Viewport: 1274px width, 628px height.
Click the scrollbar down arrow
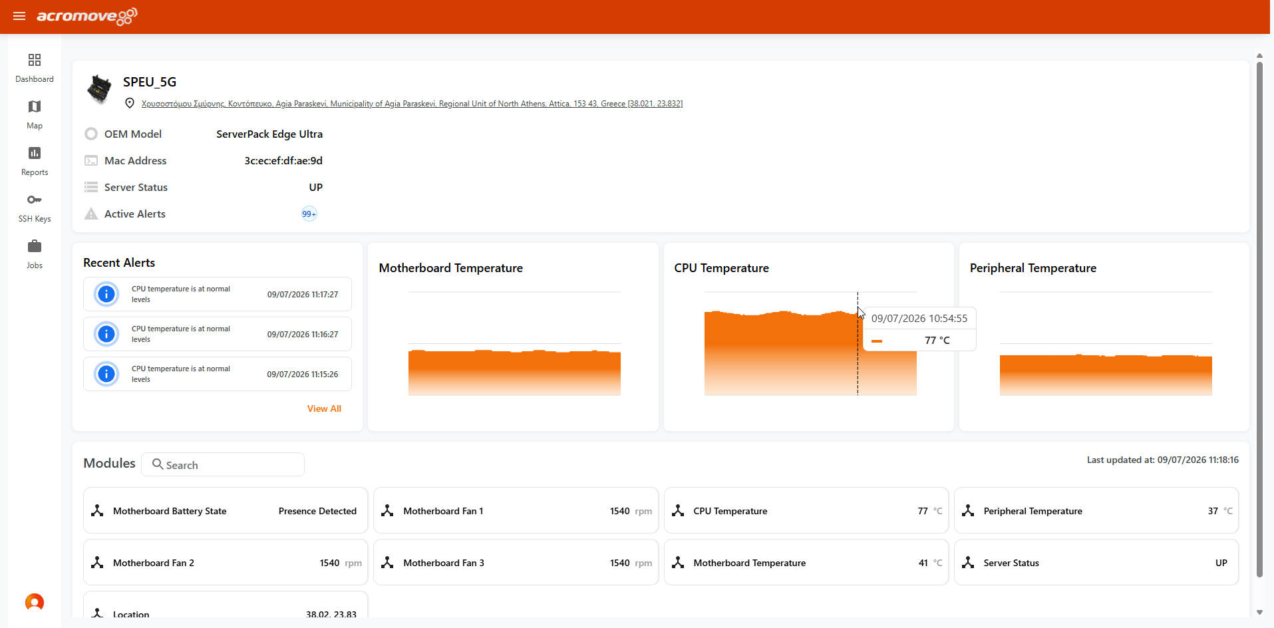pos(1259,612)
